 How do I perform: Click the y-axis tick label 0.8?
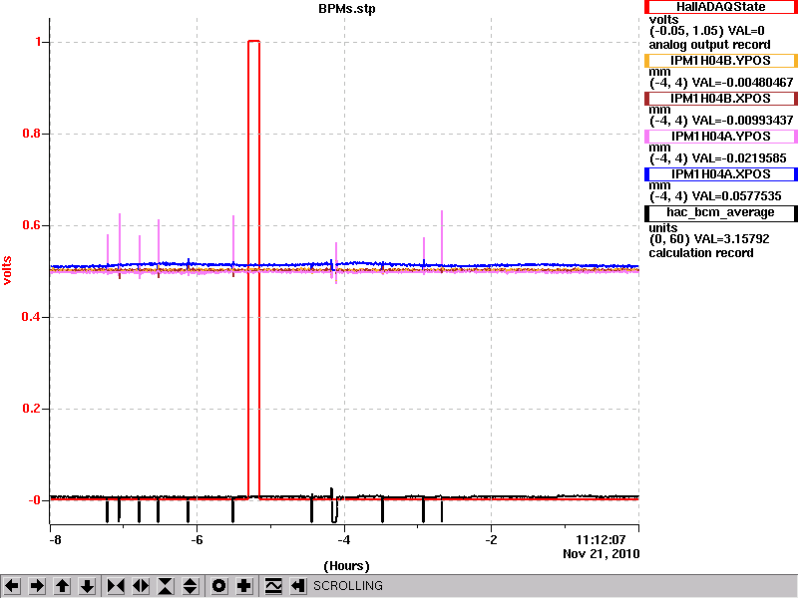pyautogui.click(x=32, y=134)
